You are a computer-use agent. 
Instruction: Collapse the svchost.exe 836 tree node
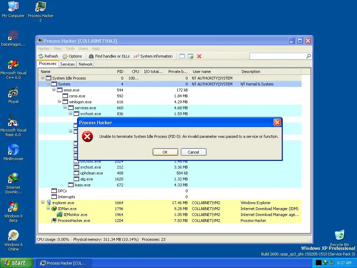70,113
